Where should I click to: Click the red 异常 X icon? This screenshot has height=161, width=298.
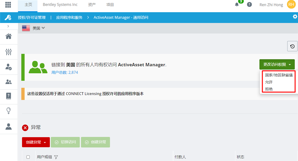(25, 128)
